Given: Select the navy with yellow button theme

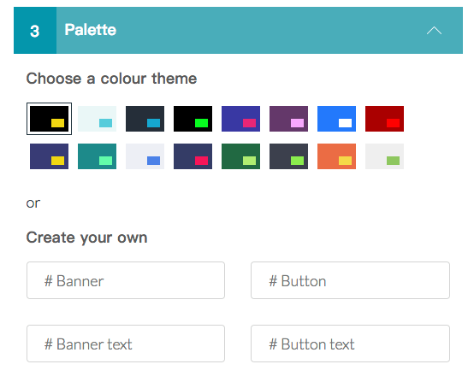Looking at the screenshot, I should pyautogui.click(x=49, y=156).
